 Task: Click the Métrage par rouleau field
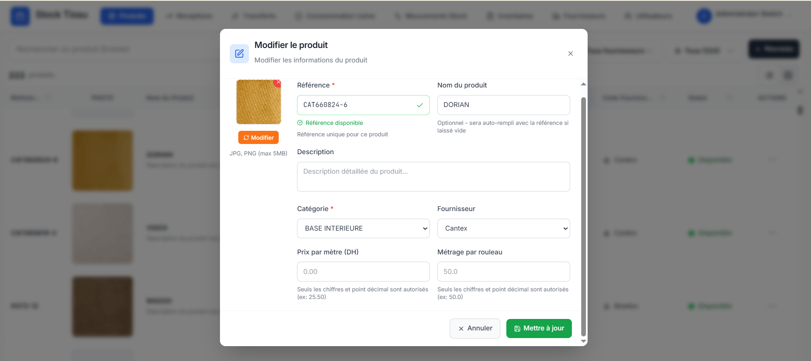[503, 272]
